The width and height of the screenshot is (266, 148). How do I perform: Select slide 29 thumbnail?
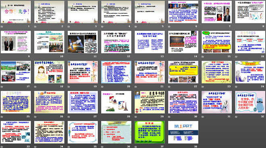pyautogui.click(x=150, y=102)
